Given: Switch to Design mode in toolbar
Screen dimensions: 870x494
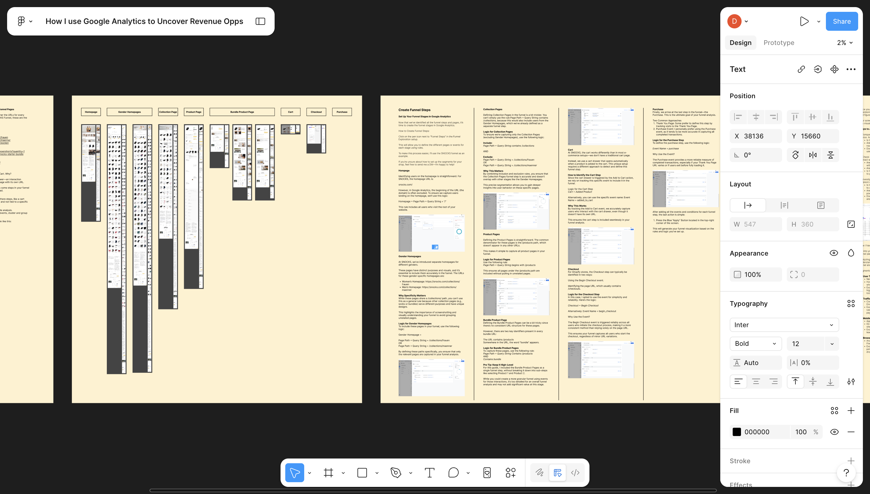Looking at the screenshot, I should pyautogui.click(x=558, y=473).
